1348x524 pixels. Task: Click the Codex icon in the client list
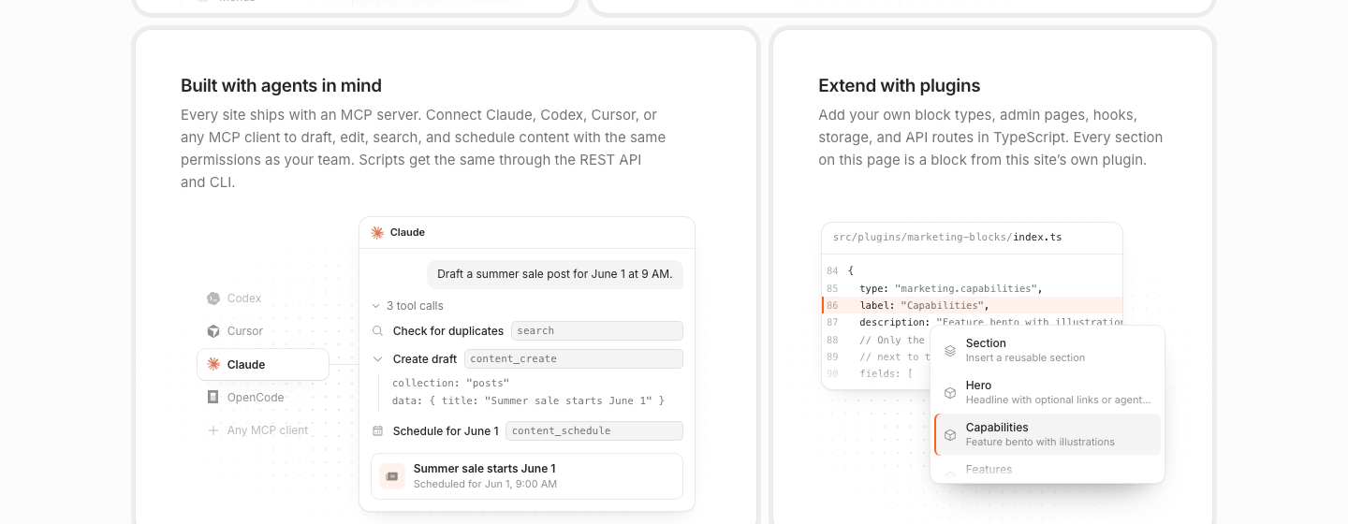213,298
